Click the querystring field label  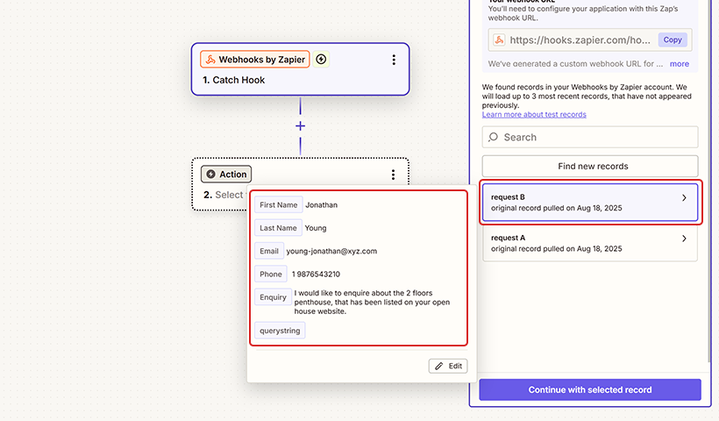[x=280, y=331]
